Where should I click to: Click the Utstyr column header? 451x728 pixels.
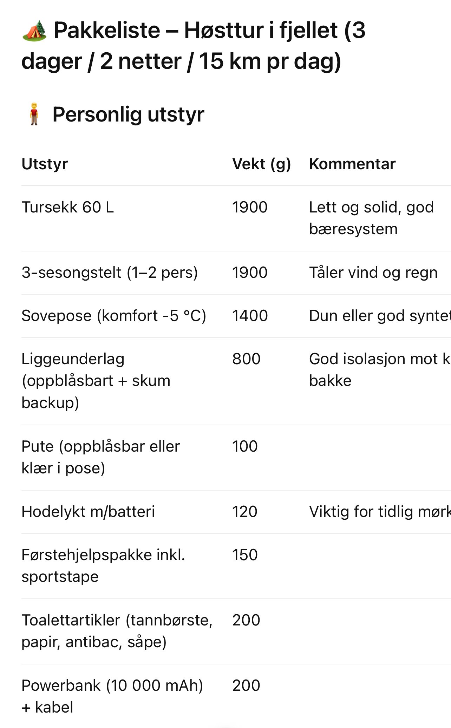click(45, 164)
